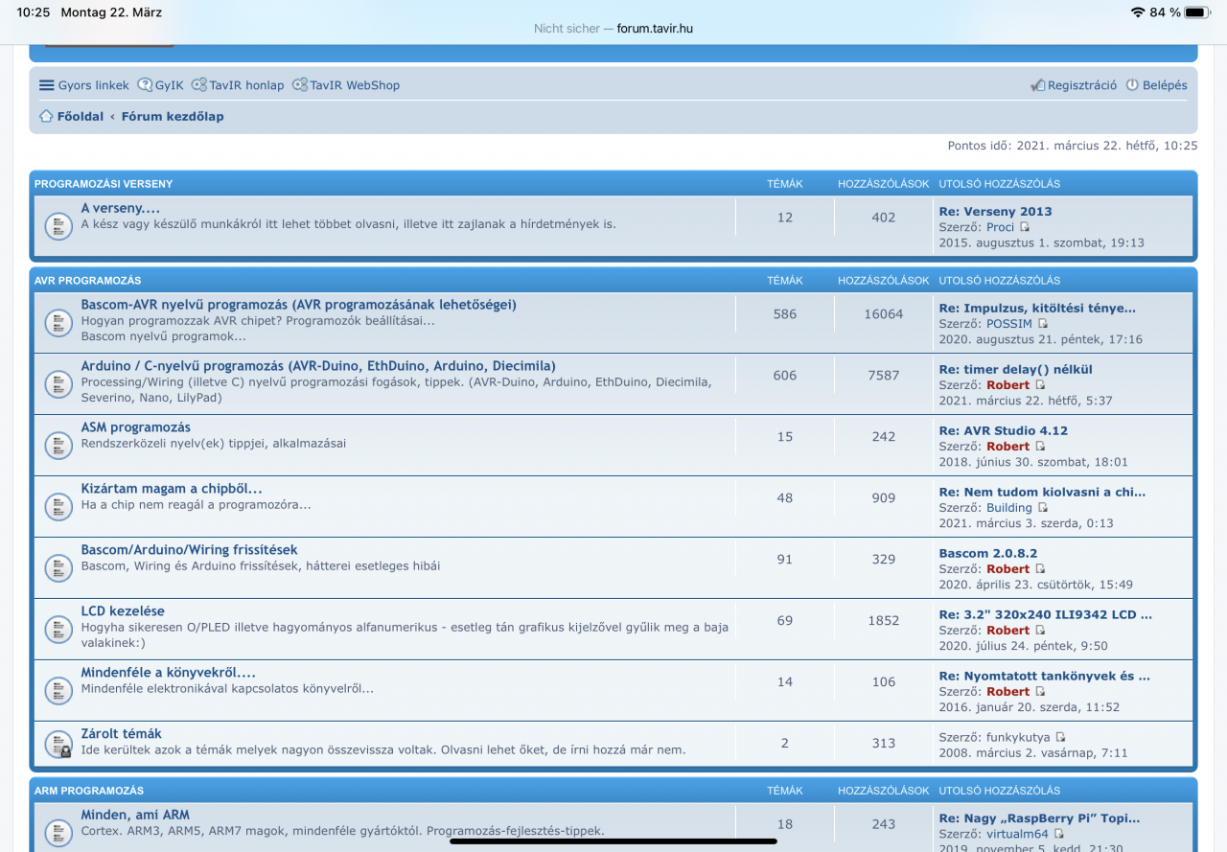This screenshot has height=852, width=1227.
Task: Click the Belépés login link
Action: [1157, 85]
